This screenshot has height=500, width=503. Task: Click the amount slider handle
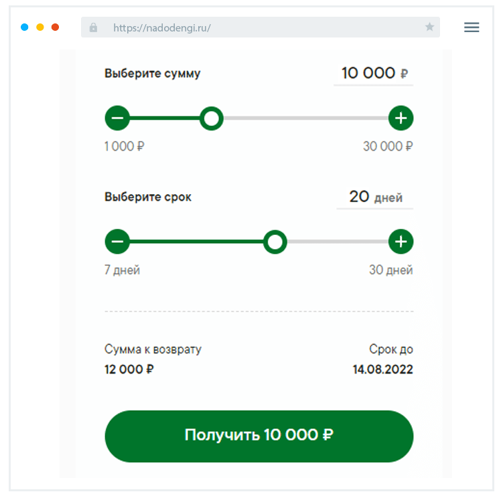[212, 119]
